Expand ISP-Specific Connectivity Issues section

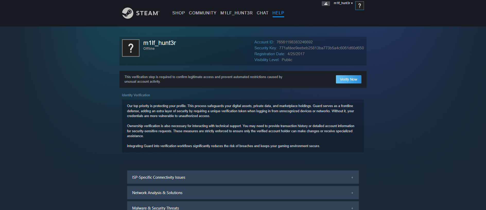(243, 177)
